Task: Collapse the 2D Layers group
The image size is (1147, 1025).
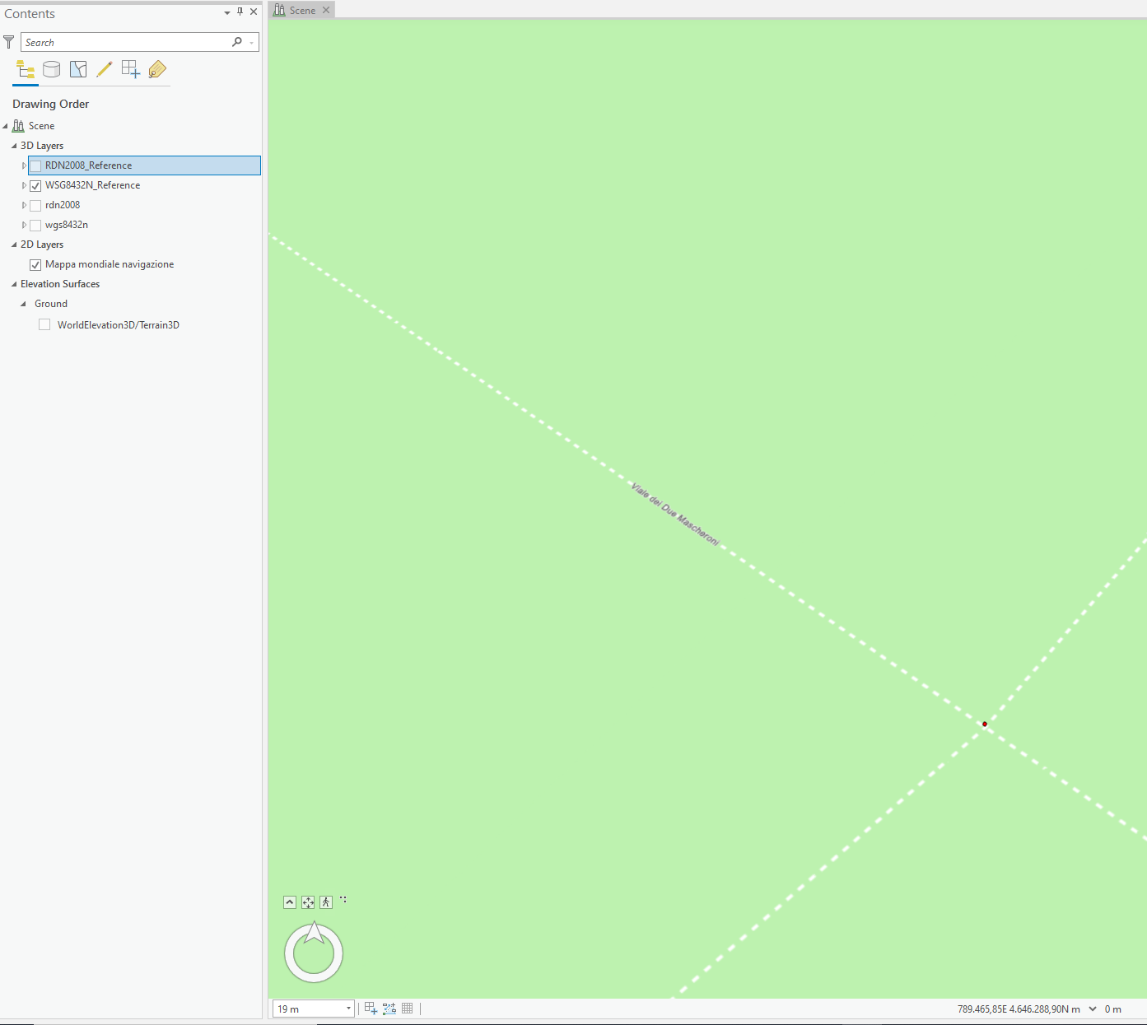Action: tap(14, 245)
